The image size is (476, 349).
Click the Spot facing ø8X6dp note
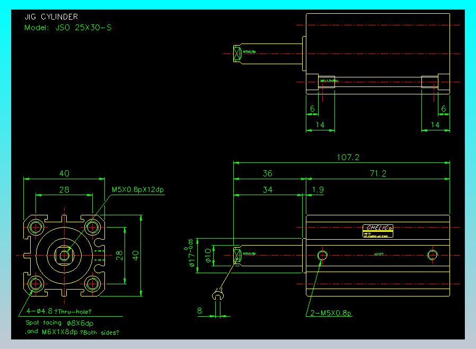59,322
